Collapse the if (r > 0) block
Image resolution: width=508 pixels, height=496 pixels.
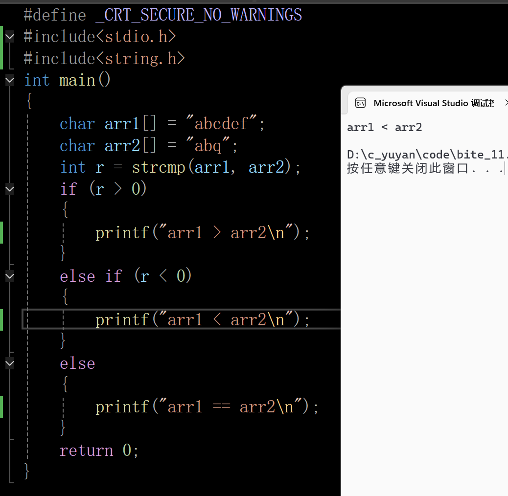click(10, 189)
